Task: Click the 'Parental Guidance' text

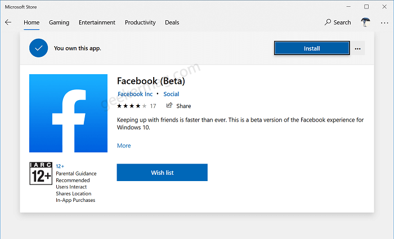Action: pos(76,173)
